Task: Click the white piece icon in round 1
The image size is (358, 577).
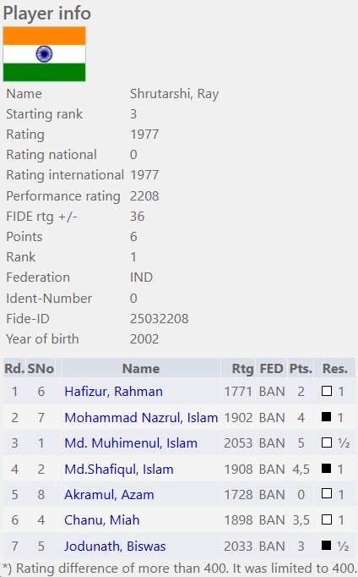Action: (327, 391)
